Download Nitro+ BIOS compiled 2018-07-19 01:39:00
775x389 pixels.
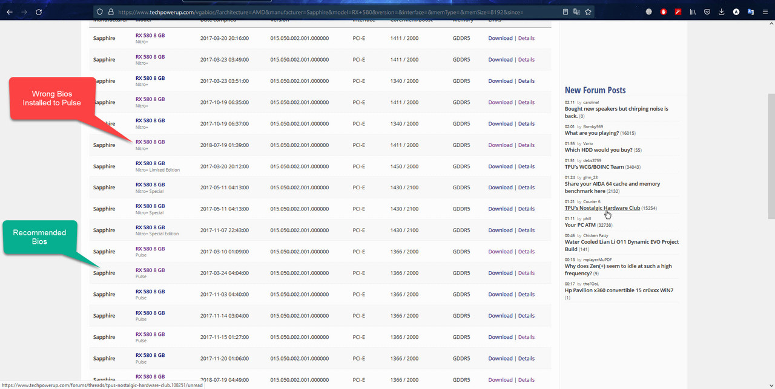pyautogui.click(x=500, y=145)
